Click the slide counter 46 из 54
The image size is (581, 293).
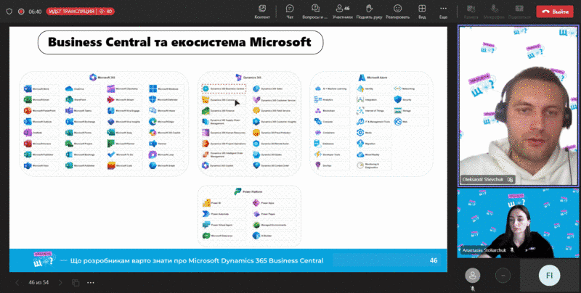tap(38, 283)
